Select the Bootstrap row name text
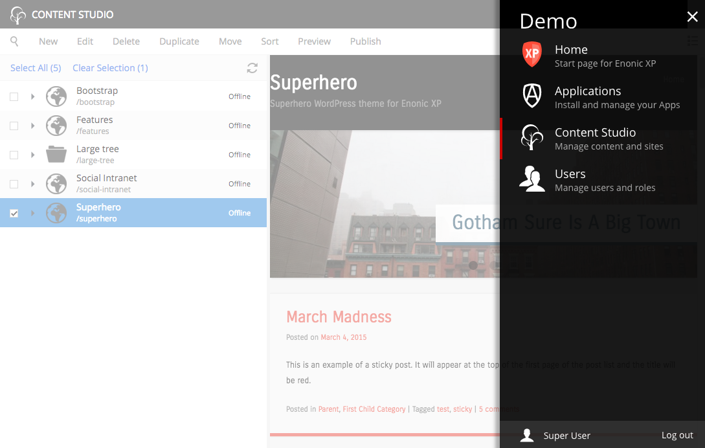 pyautogui.click(x=97, y=91)
